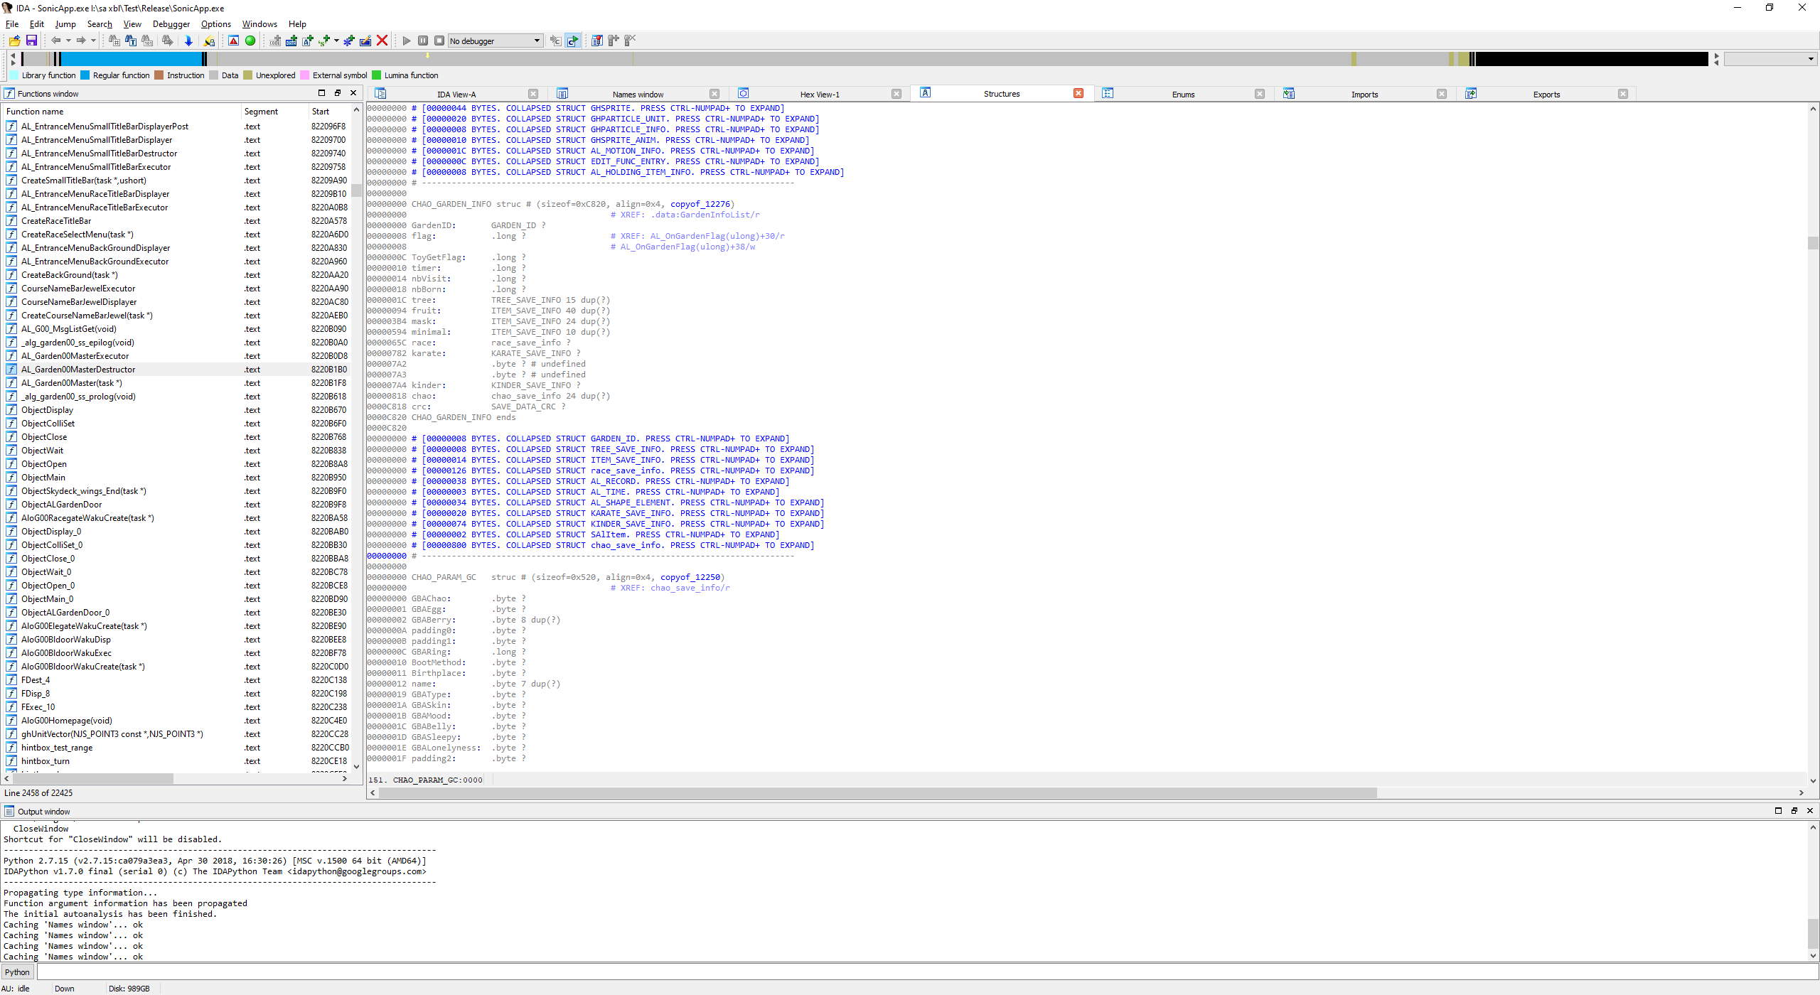
Task: Terminate the process with the stop icon
Action: (x=439, y=41)
